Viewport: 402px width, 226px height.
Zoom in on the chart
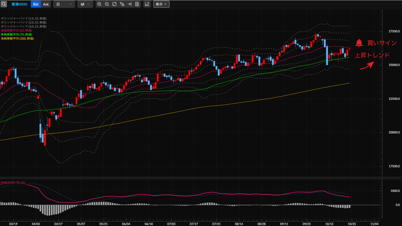click(99, 4)
